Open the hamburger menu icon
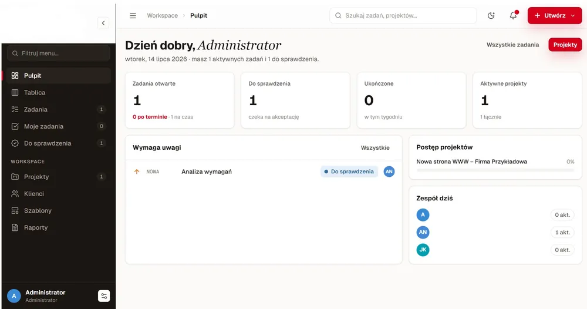 [133, 15]
